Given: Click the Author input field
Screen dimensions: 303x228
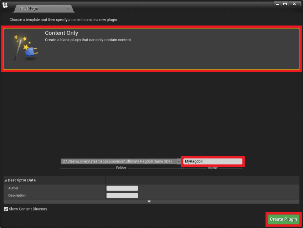Looking at the screenshot, I should tap(122, 188).
